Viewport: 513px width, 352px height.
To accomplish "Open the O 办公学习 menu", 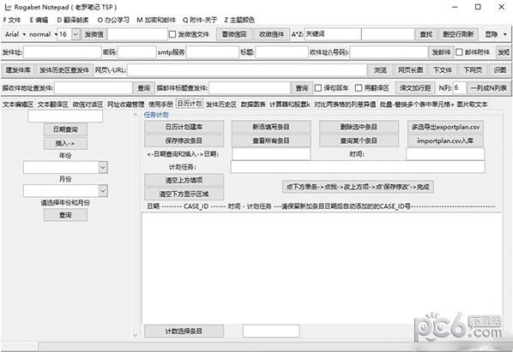I will pos(113,20).
